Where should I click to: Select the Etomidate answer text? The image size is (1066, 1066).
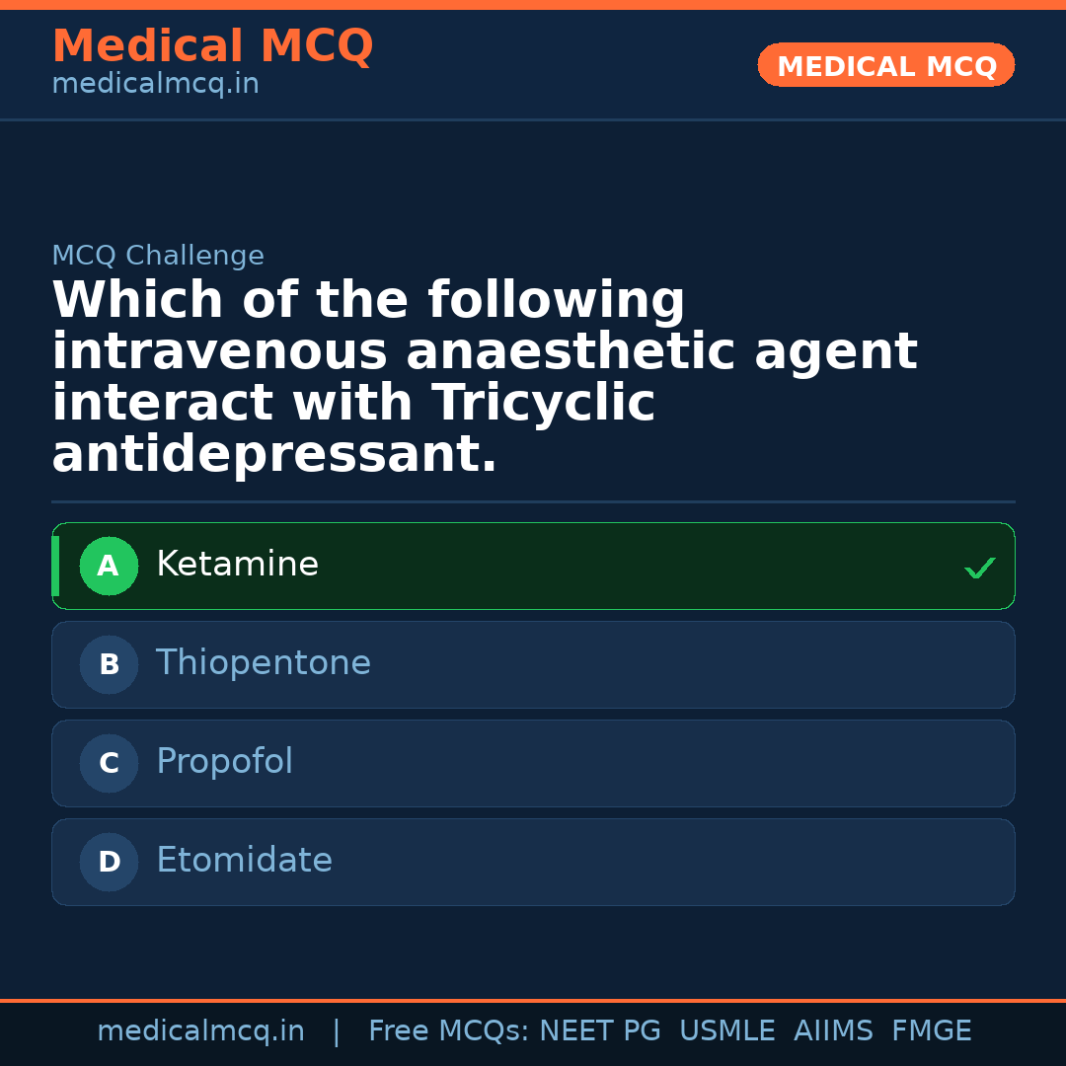pos(244,861)
